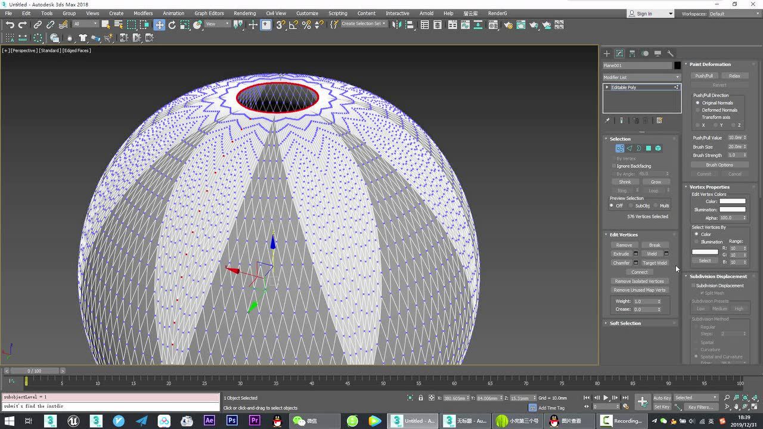Click the Play Animation button
The height and width of the screenshot is (429, 763).
pyautogui.click(x=606, y=397)
